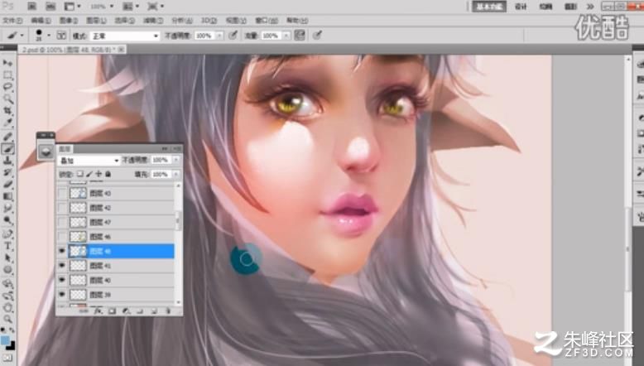Screen dimensions: 644x366
Task: Select the History Brush tool
Action: tap(7, 172)
